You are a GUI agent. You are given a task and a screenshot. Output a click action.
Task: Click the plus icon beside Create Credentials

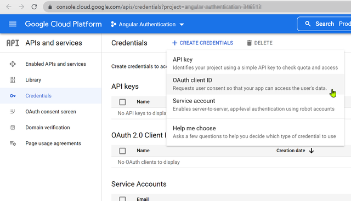pos(174,43)
